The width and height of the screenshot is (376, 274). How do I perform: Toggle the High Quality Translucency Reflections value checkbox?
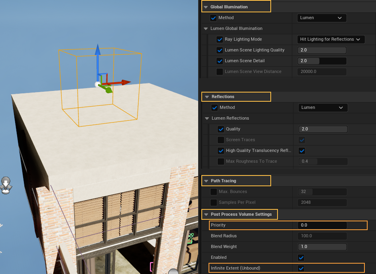click(x=302, y=151)
